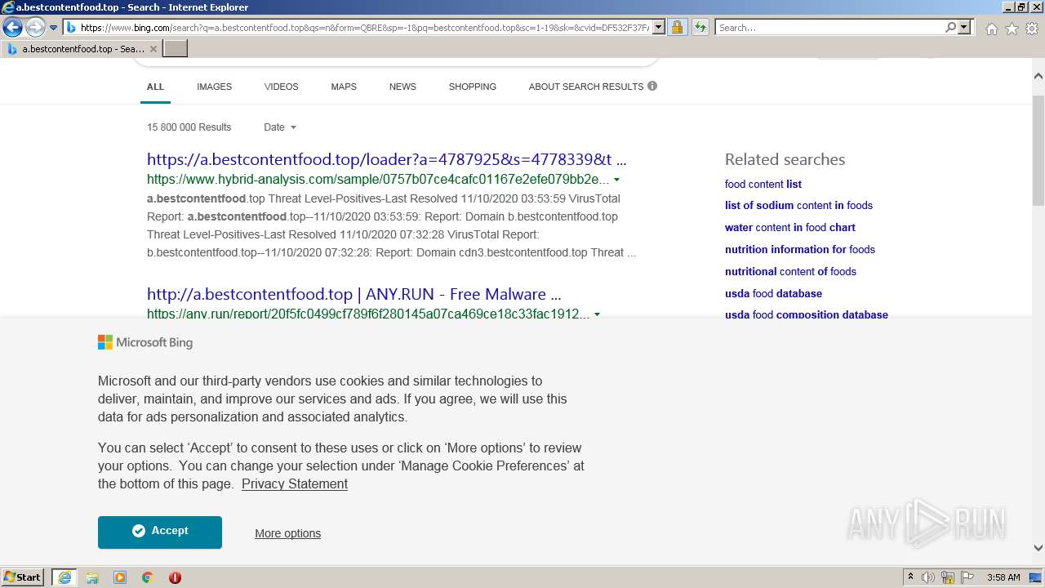This screenshot has height=588, width=1045.
Task: Click the Refresh page icon
Action: coord(700,28)
